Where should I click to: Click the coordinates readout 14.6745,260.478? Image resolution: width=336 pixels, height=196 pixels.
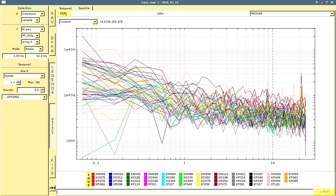(x=111, y=22)
